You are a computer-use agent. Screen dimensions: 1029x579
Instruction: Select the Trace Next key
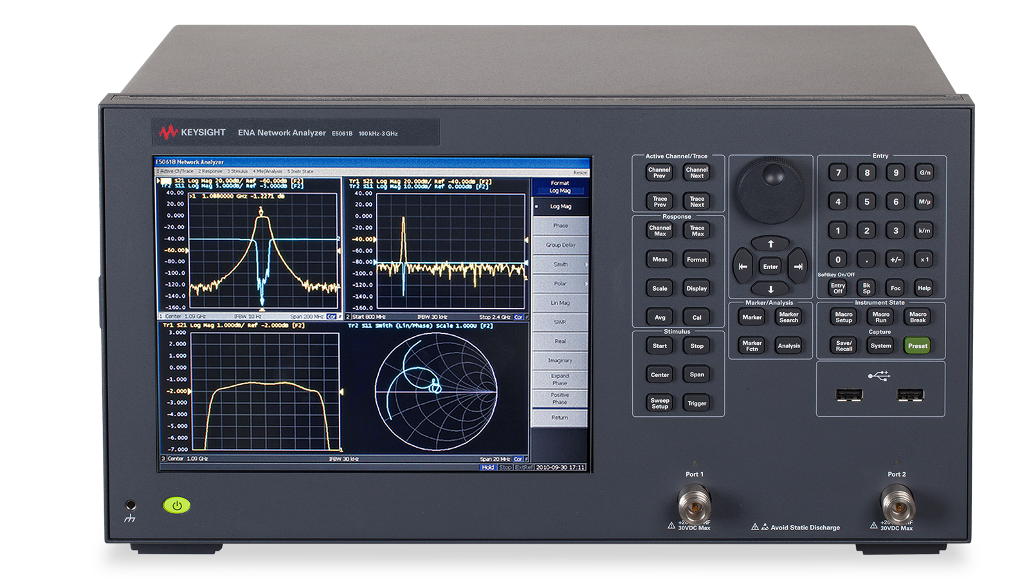coord(697,201)
